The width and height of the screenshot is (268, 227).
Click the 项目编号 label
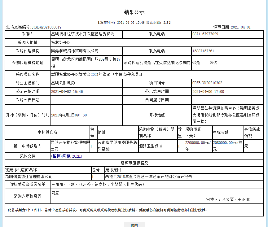tap(157, 83)
